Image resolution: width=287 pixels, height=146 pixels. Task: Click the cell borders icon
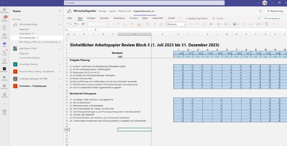(124, 24)
